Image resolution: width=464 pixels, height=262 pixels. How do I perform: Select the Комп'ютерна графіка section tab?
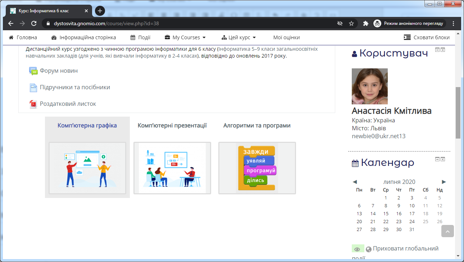click(87, 126)
